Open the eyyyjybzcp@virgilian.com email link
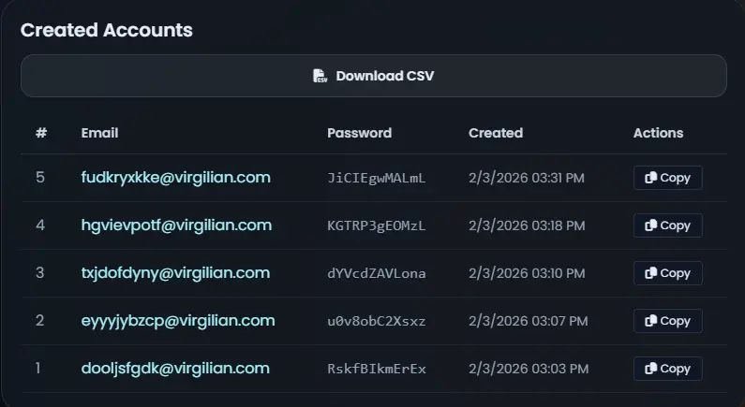The width and height of the screenshot is (745, 407). point(178,321)
